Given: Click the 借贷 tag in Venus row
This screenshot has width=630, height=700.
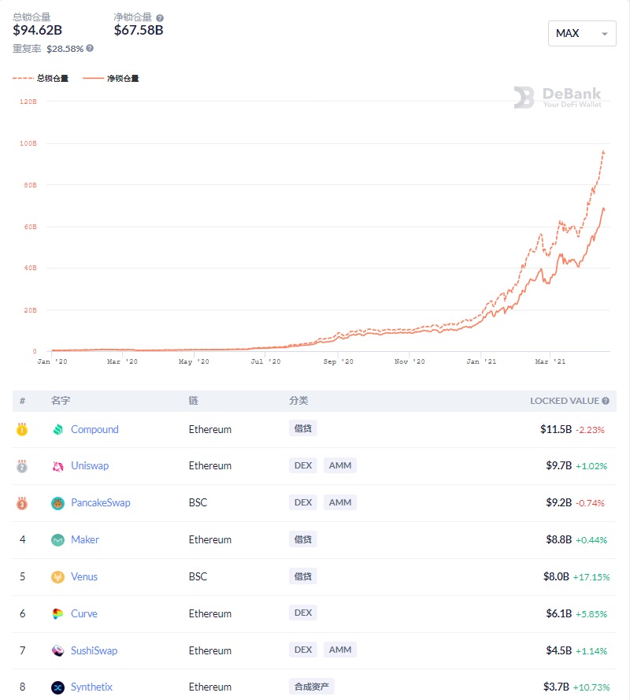Looking at the screenshot, I should coord(302,577).
